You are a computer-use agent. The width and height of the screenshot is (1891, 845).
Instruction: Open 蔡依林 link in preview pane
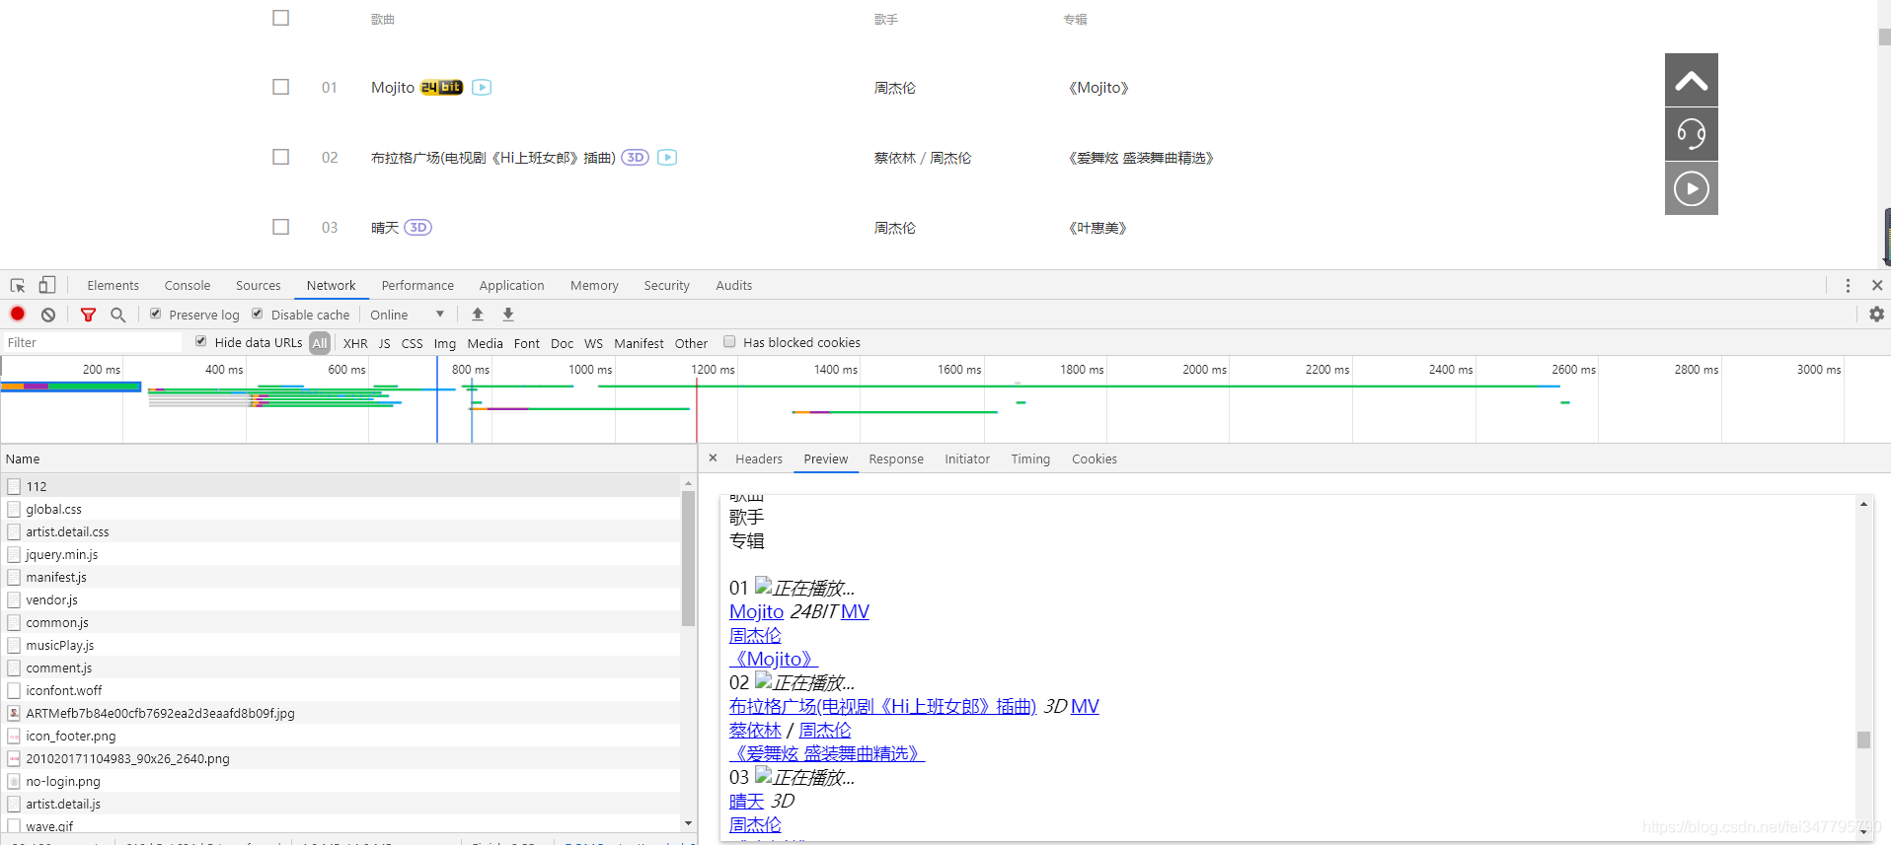755,730
